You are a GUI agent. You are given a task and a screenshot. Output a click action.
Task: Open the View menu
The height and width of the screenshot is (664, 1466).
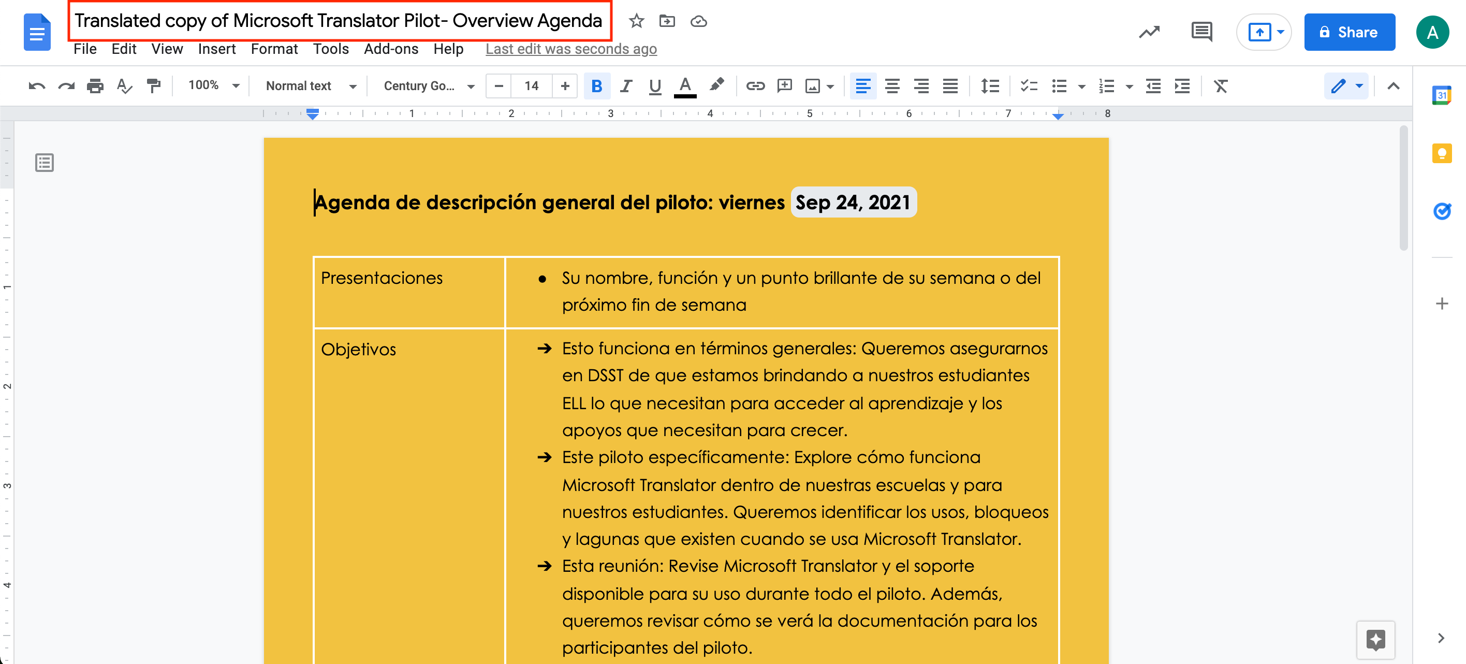[167, 49]
